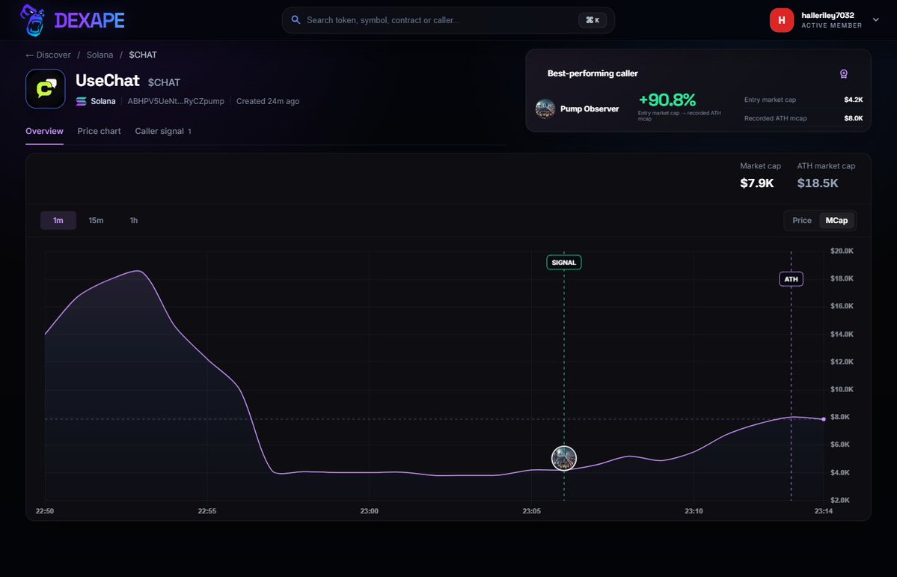Image resolution: width=897 pixels, height=577 pixels.
Task: Click the search magnifier icon
Action: [x=296, y=20]
